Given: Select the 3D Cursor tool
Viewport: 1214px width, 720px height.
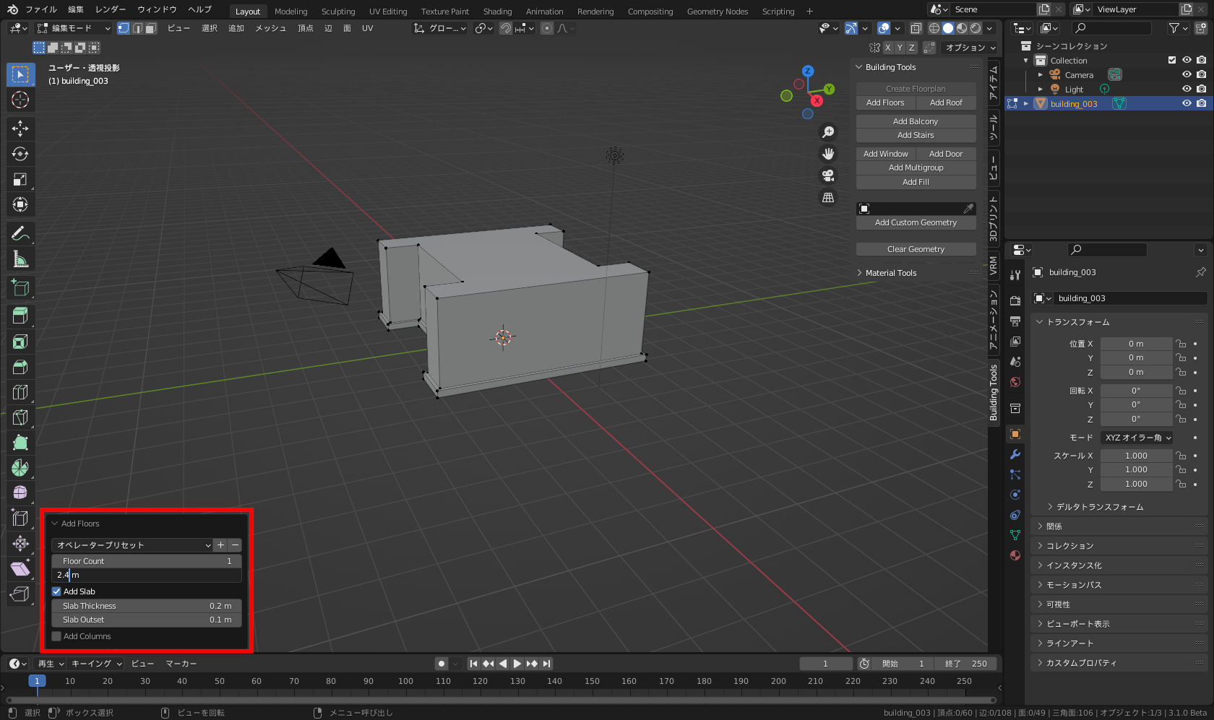Looking at the screenshot, I should (x=20, y=100).
